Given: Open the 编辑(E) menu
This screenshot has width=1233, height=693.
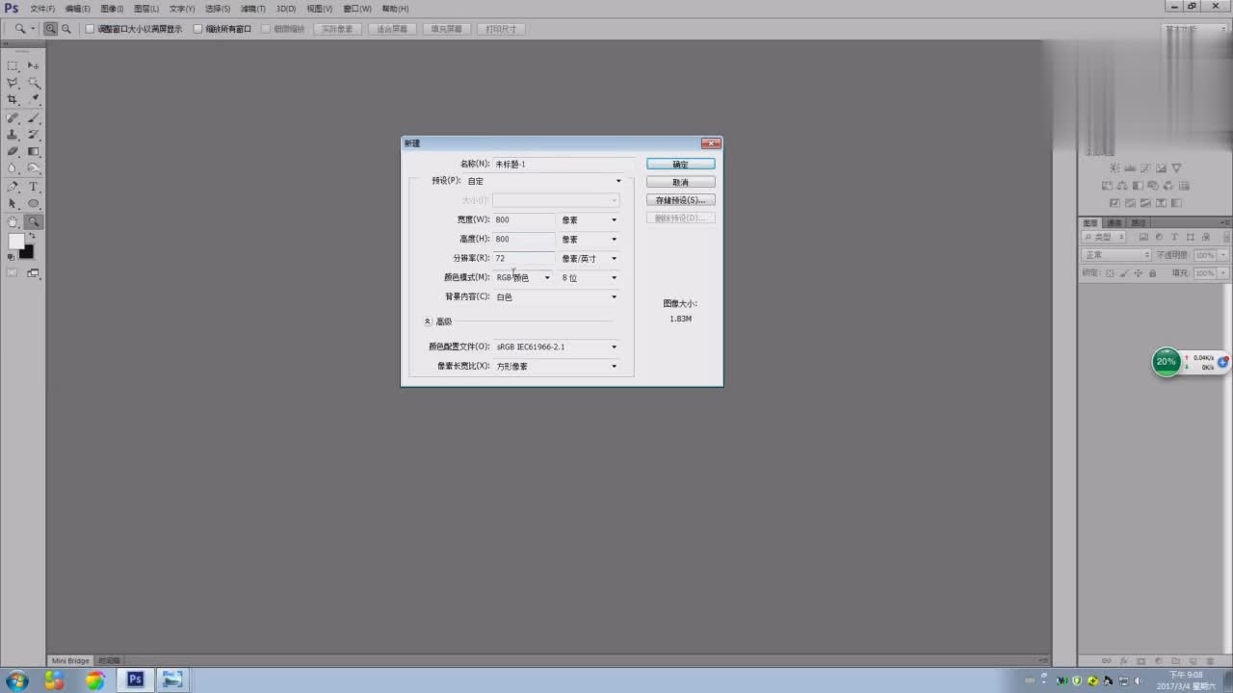Looking at the screenshot, I should (x=78, y=9).
